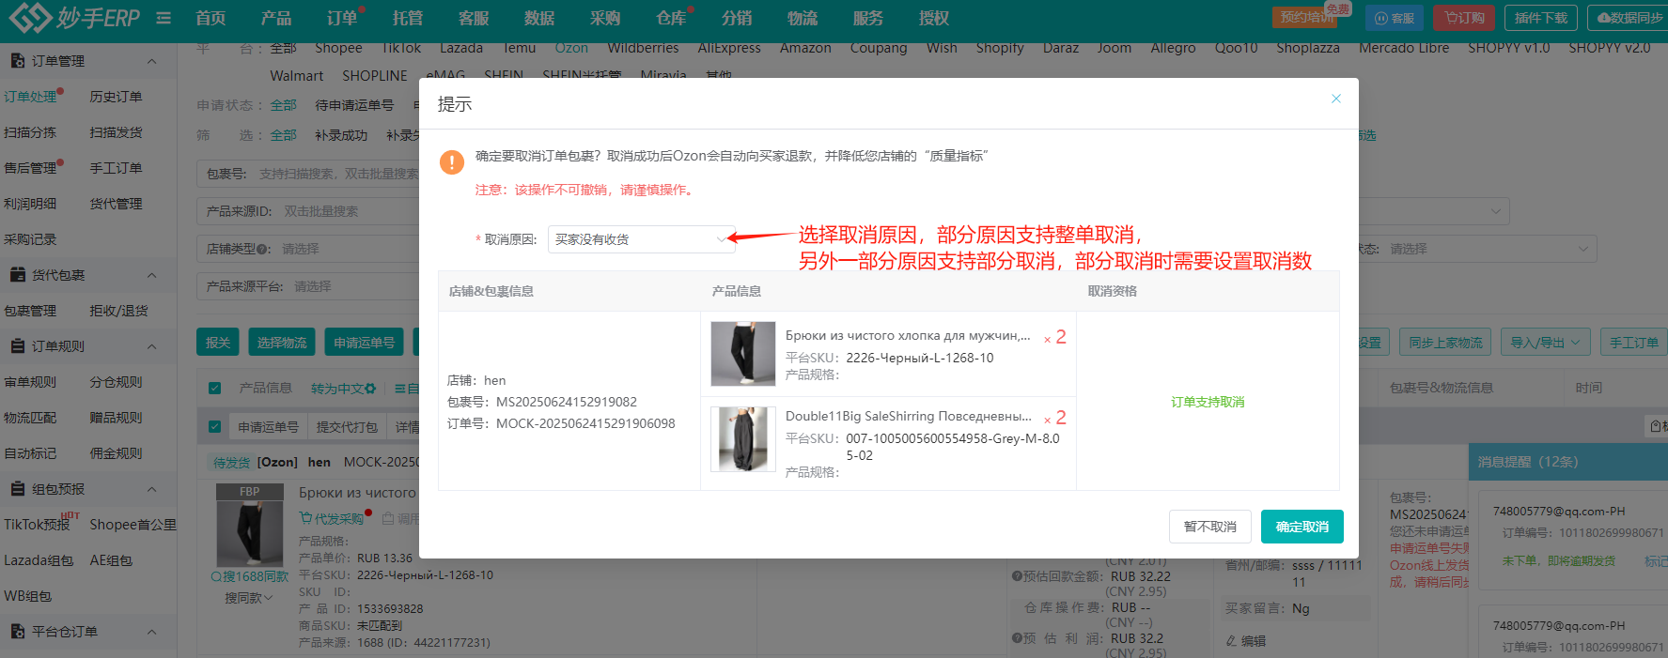Click the gear icon next to 转为中文
Screen dimensions: 1668x658
(x=370, y=389)
